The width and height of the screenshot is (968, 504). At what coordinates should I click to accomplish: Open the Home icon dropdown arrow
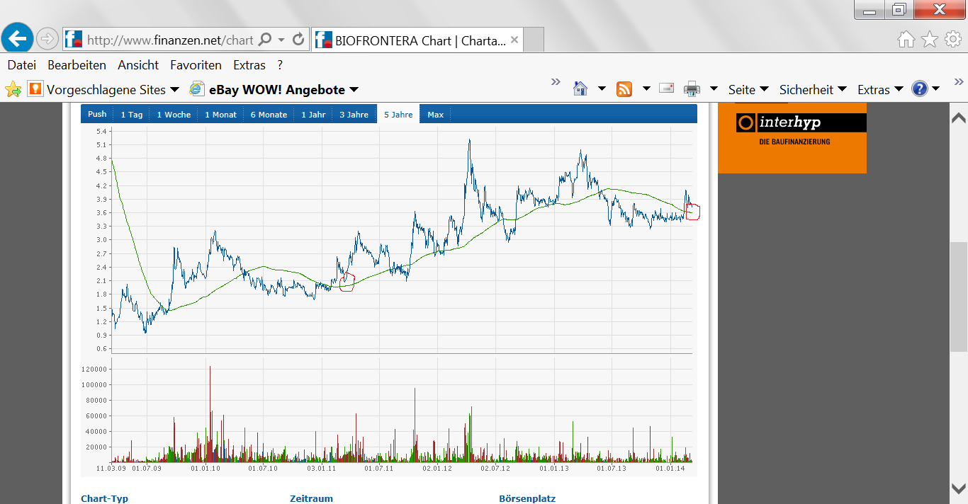point(602,89)
